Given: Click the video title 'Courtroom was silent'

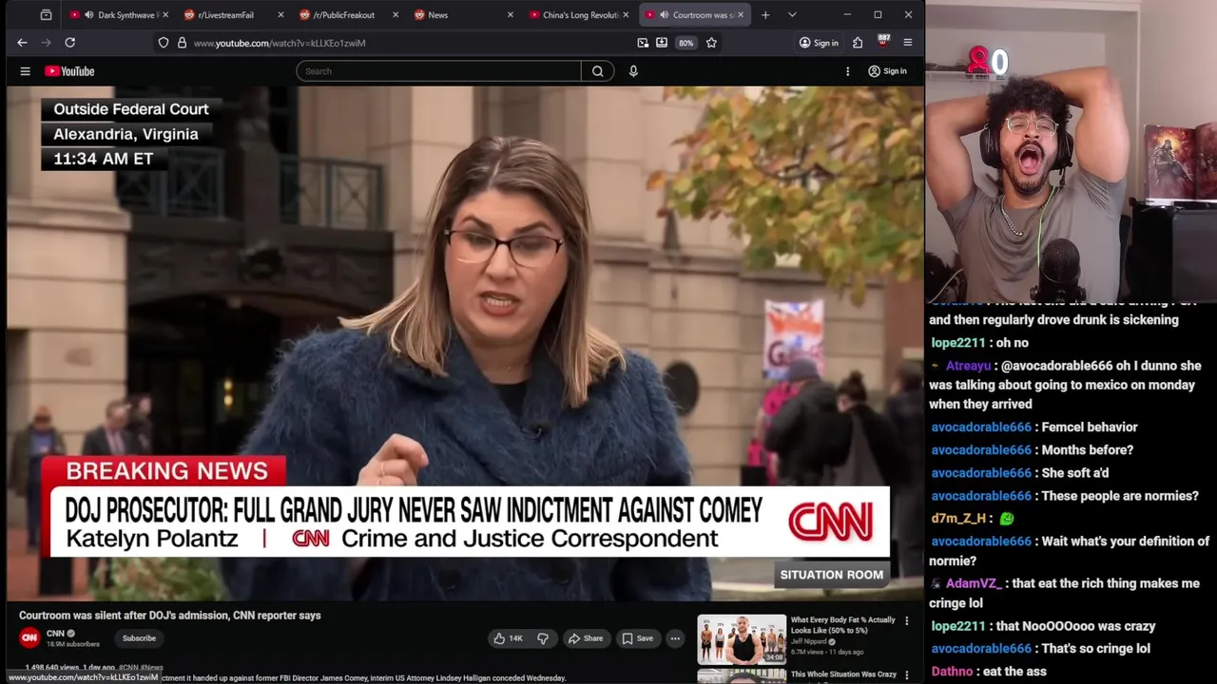Looking at the screenshot, I should click(x=170, y=616).
